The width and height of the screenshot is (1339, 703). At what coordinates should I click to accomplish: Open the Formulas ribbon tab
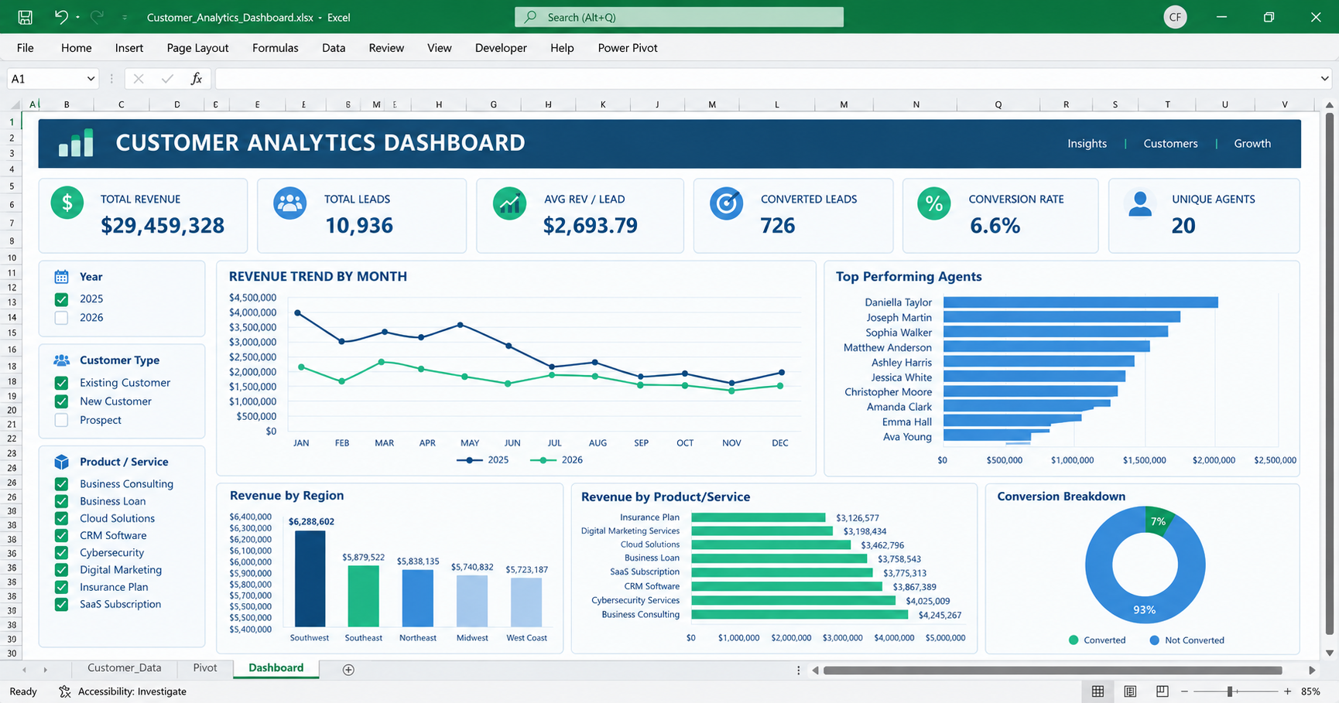[x=275, y=48]
